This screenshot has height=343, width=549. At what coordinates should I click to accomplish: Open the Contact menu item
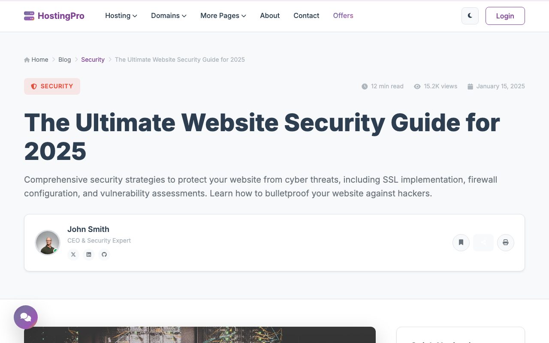pos(306,16)
